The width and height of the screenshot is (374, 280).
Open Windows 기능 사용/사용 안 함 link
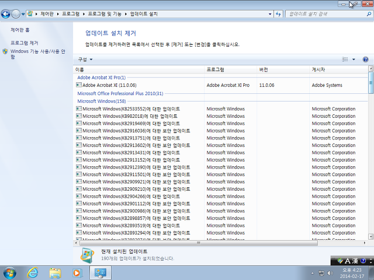(x=37, y=54)
